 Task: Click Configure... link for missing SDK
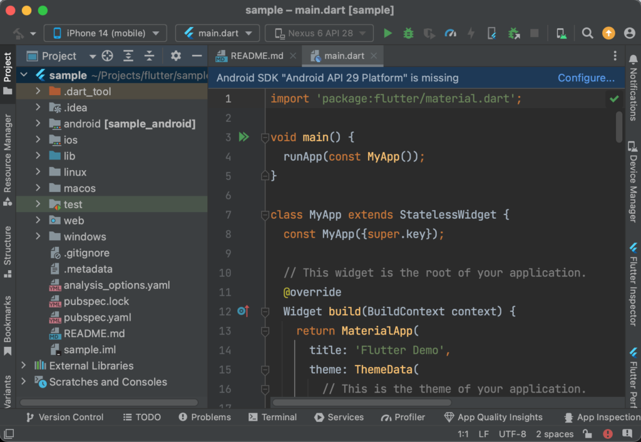click(586, 78)
